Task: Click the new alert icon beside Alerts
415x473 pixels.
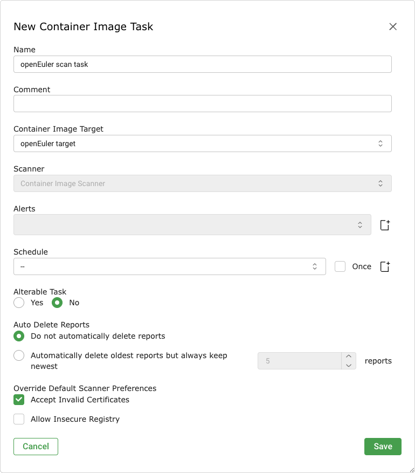Action: point(385,225)
